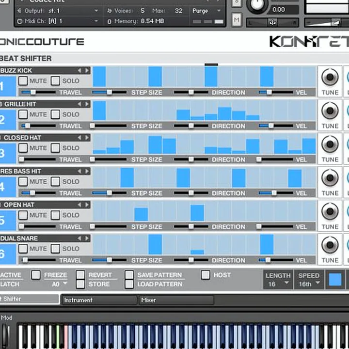Open the A0 latch key dropdown
This screenshot has width=349, height=349.
point(60,284)
